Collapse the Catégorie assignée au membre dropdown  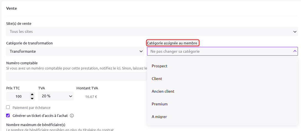[x=222, y=51]
